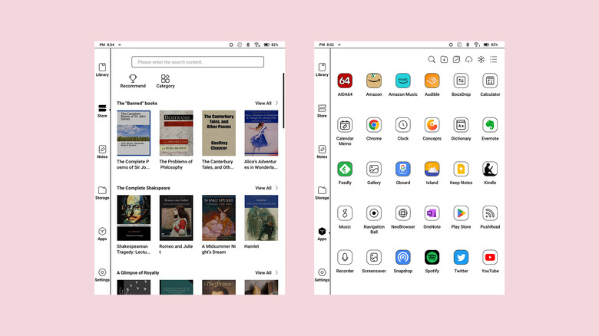Open the Chrome browser

click(x=374, y=125)
